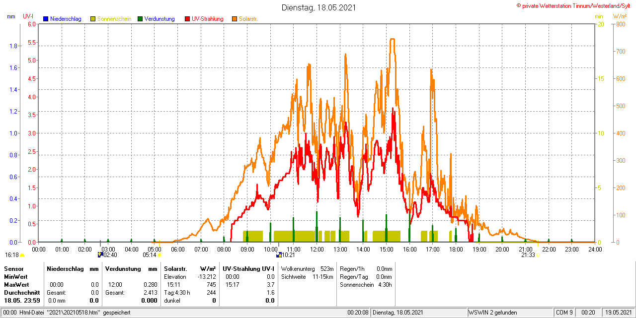The width and height of the screenshot is (636, 318).
Task: Click the dunkel label in Solarstr. column
Action: (172, 301)
